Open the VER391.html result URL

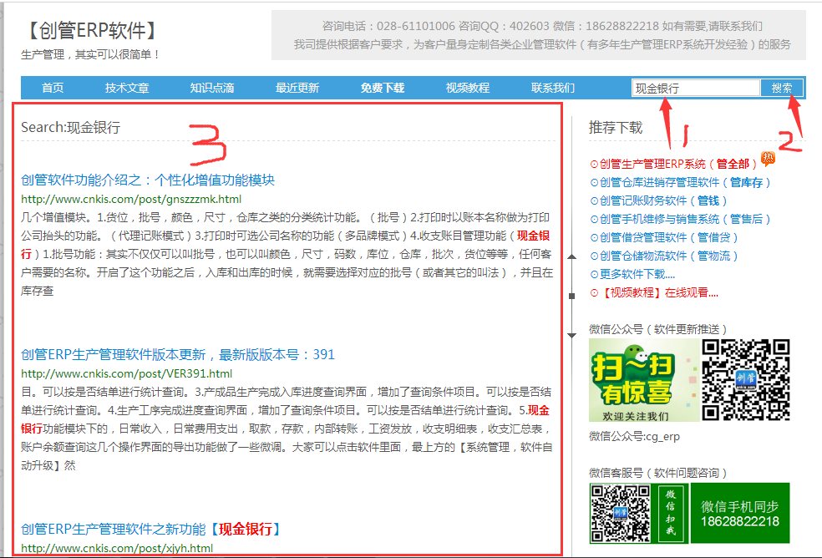click(x=126, y=373)
